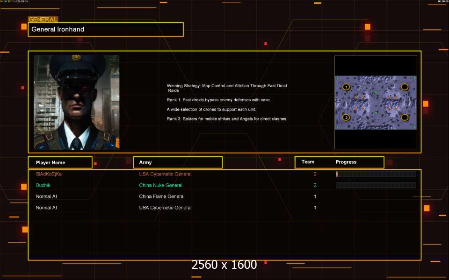Click start position 1 marker on map

click(346, 87)
